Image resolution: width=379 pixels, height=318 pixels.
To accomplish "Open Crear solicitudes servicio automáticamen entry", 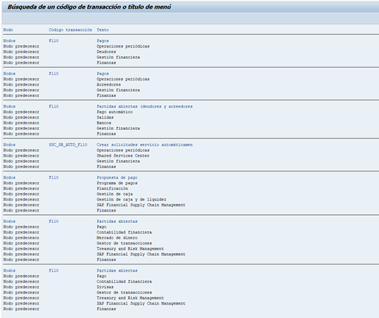I will point(145,145).
